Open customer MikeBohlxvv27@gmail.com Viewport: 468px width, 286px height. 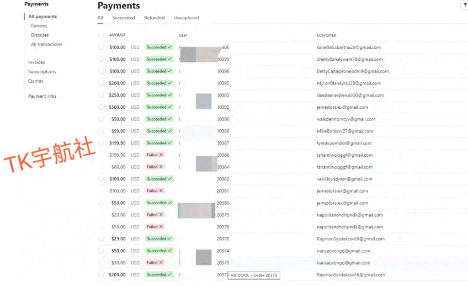pos(345,131)
